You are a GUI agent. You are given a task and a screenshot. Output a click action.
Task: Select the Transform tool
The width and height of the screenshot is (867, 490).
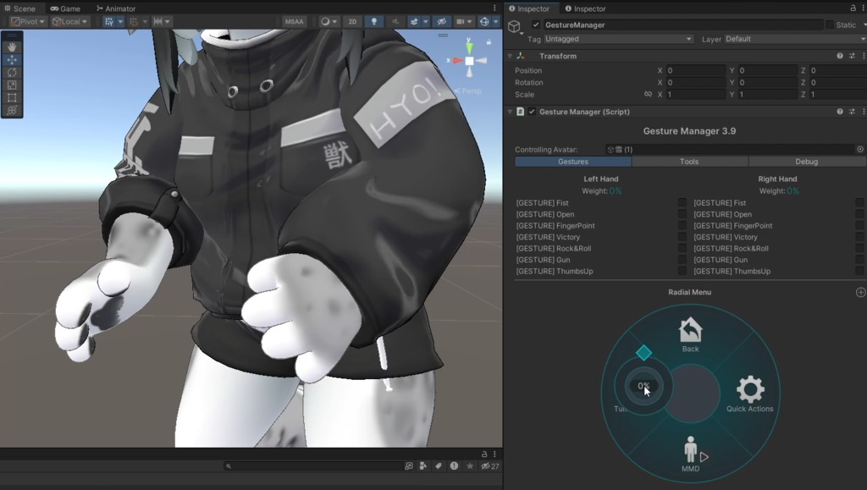[12, 111]
